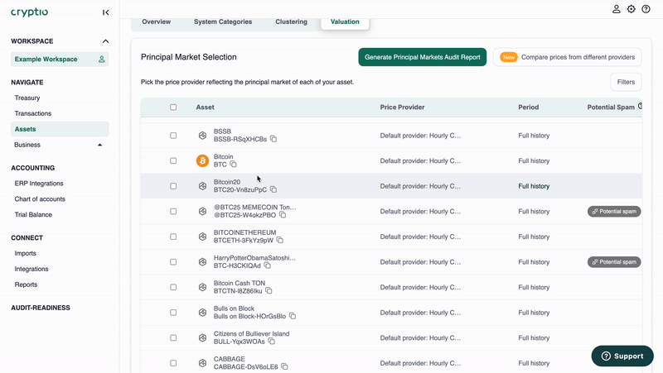This screenshot has width=663, height=373.
Task: Go to Trial Balance page
Action: coord(33,215)
